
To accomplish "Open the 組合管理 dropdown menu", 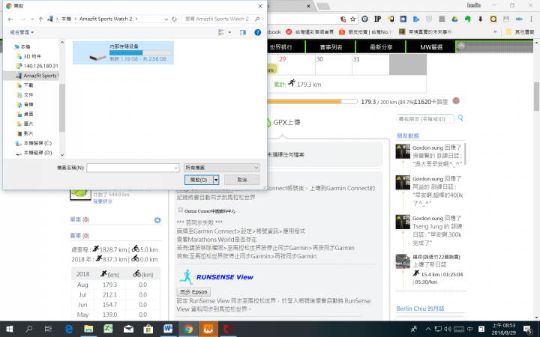I will [22, 32].
